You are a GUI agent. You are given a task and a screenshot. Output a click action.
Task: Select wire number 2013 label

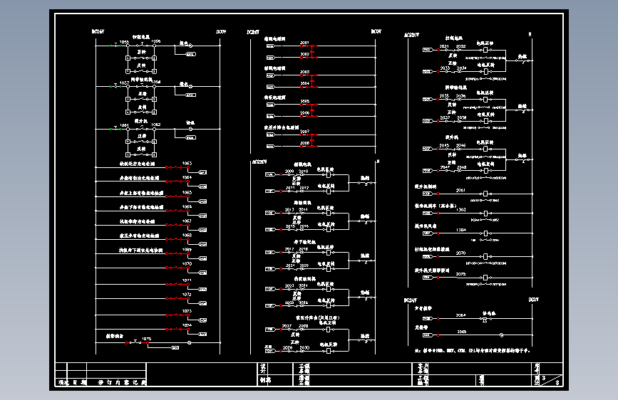(289, 209)
